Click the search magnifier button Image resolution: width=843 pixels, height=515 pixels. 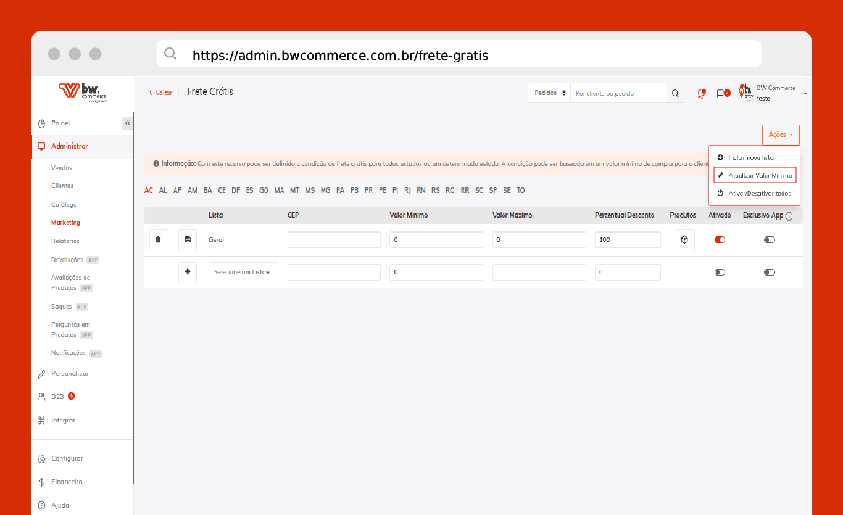[675, 93]
